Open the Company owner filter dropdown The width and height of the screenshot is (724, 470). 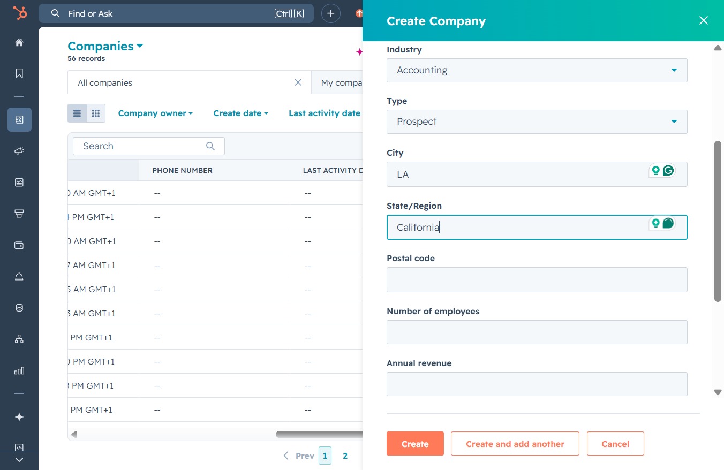click(x=155, y=113)
